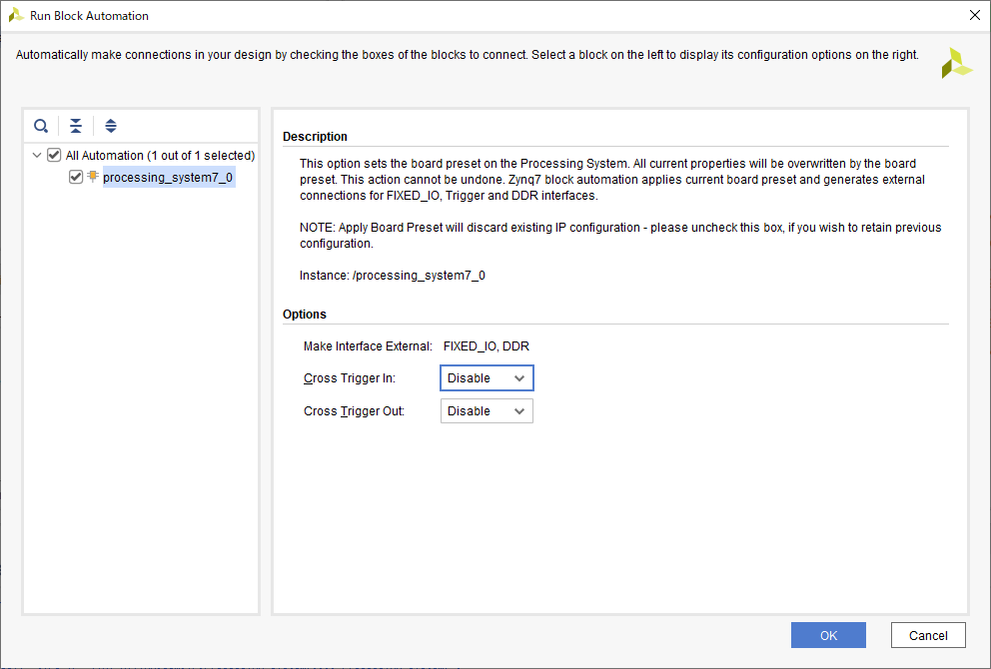The height and width of the screenshot is (669, 991).
Task: Collapse the All Automation tree node
Action: [37, 156]
